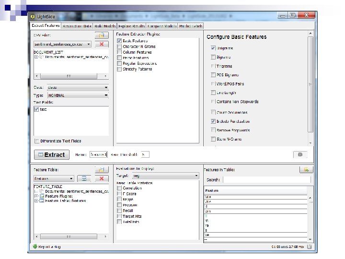Switch to the Explore Results tab
The width and height of the screenshot is (345, 259).
point(132,26)
